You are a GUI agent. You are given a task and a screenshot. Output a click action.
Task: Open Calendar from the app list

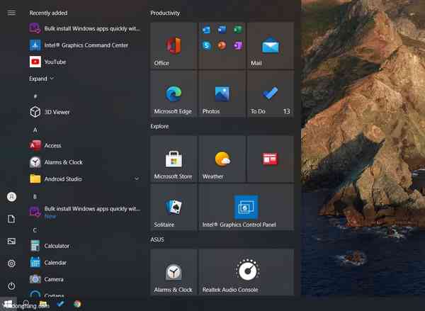pos(86,262)
